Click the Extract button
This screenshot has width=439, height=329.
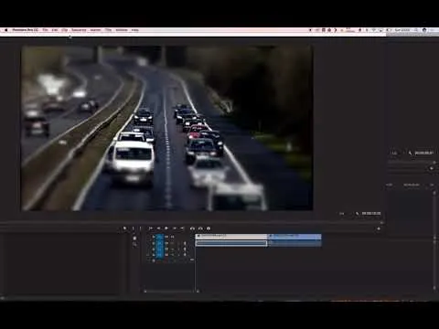(200, 228)
